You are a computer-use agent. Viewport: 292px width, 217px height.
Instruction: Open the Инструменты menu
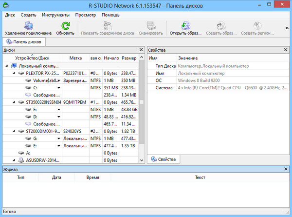55,15
